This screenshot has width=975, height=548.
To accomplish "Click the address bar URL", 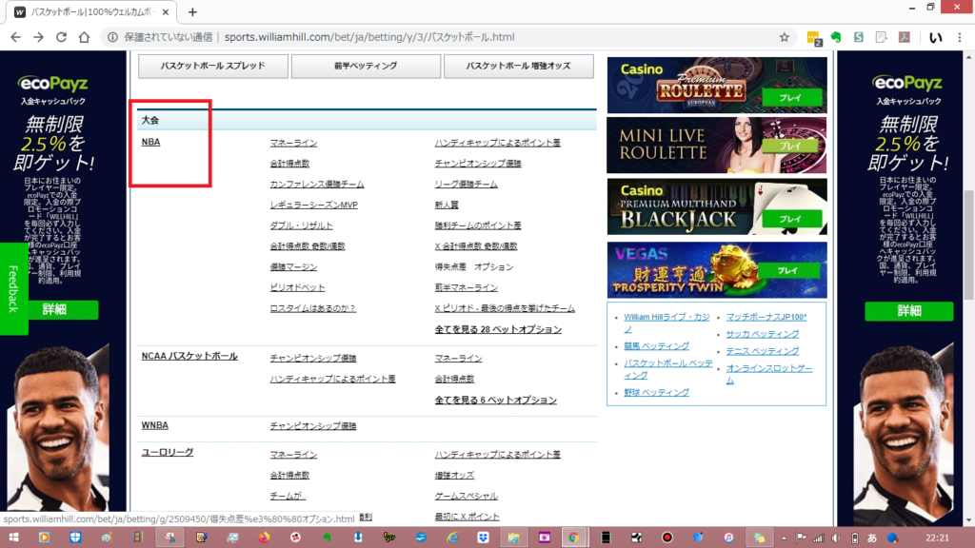I will (x=369, y=37).
